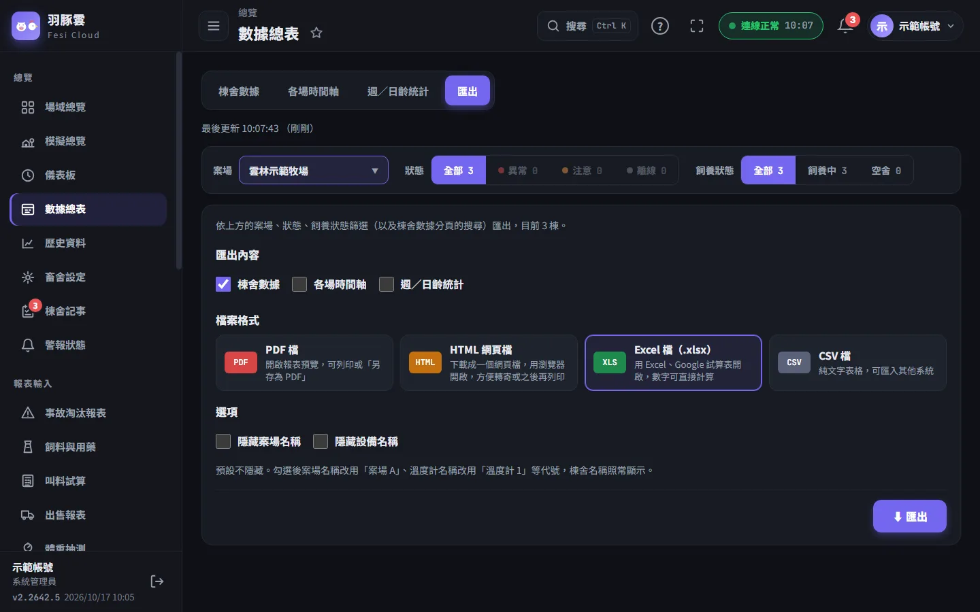This screenshot has height=612, width=980.
Task: Select the 匯出 tab
Action: [468, 91]
